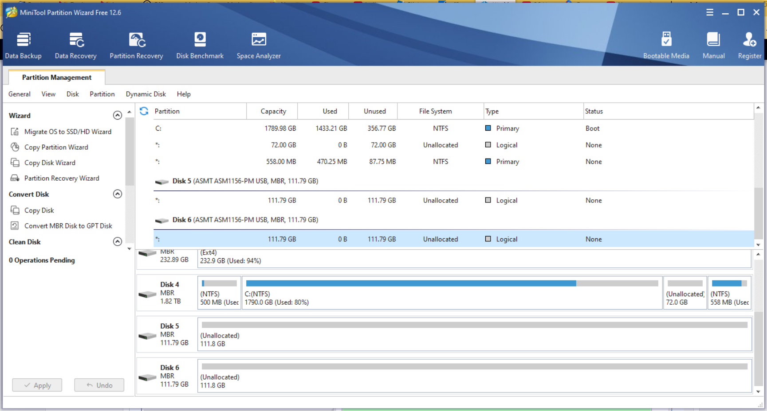Launch Data Recovery from the toolbar
This screenshot has height=411, width=767.
(x=75, y=45)
